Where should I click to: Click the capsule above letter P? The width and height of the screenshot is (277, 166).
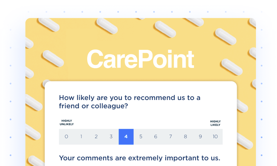[x=165, y=29]
